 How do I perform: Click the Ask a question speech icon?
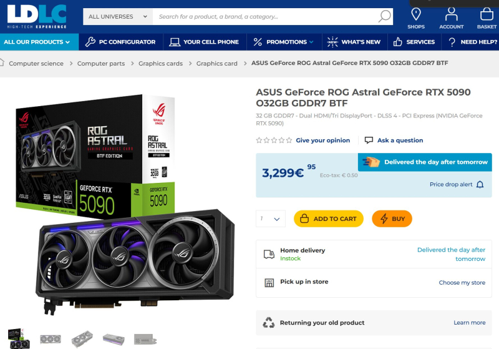pos(369,140)
